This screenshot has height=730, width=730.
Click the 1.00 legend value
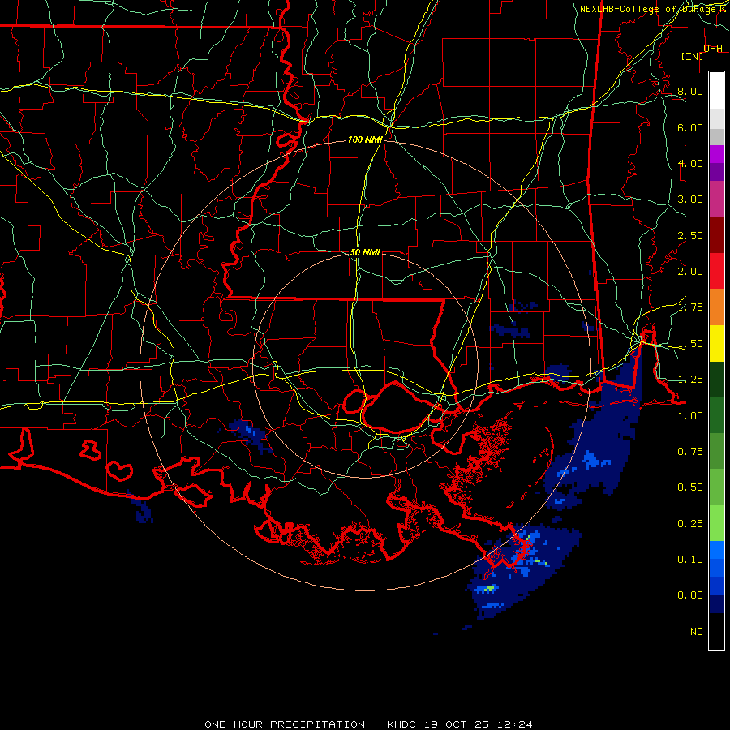click(690, 416)
